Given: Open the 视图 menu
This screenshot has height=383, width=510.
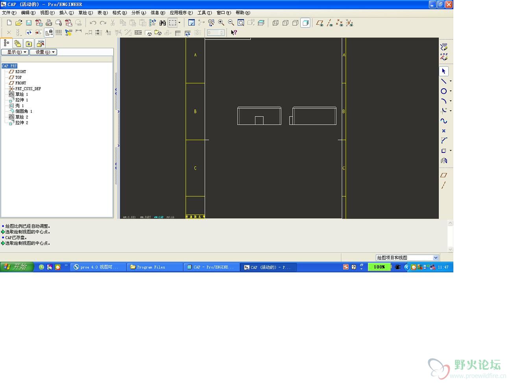Looking at the screenshot, I should (47, 13).
